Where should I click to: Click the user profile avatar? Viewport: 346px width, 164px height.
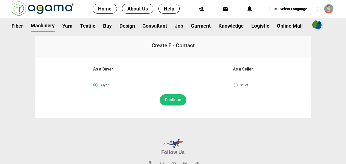[x=329, y=9]
